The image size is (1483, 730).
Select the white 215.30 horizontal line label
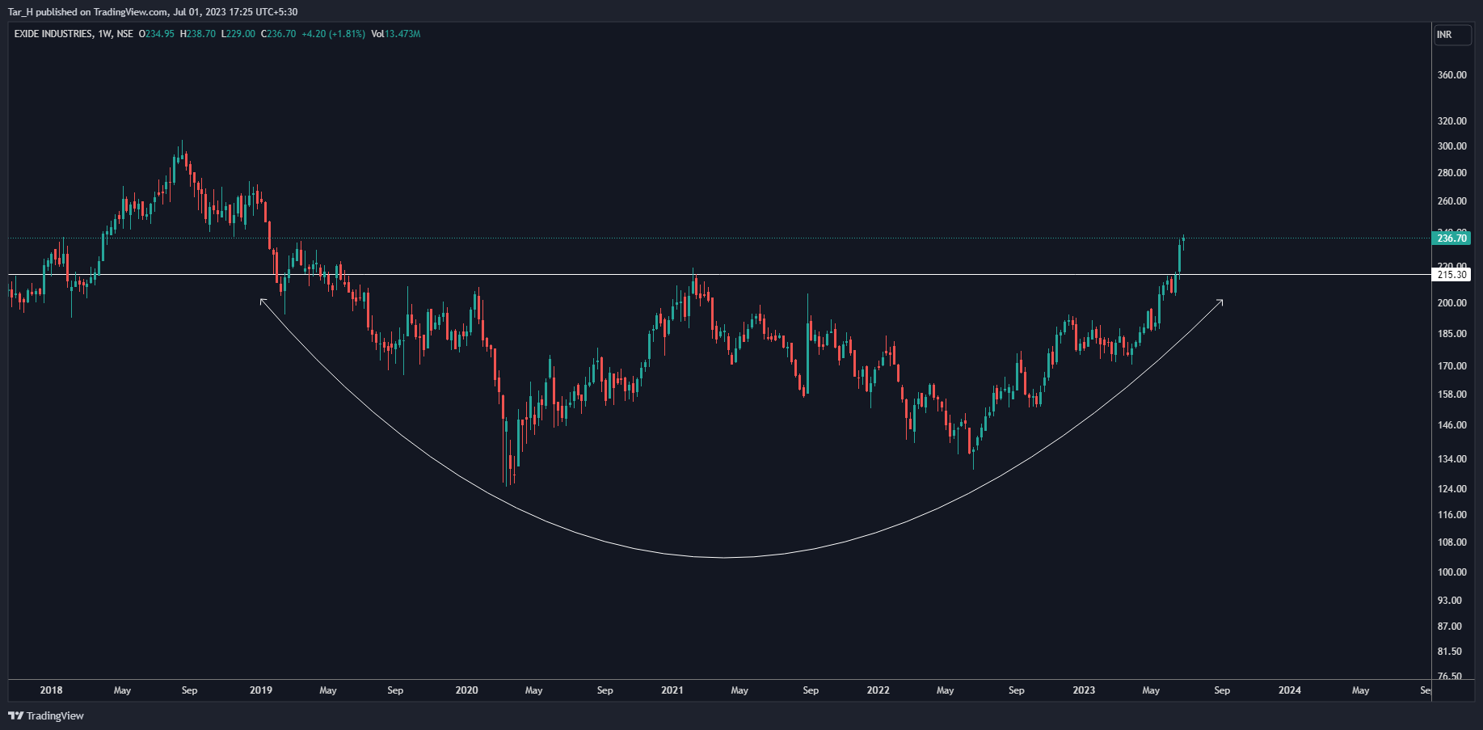pos(1451,275)
